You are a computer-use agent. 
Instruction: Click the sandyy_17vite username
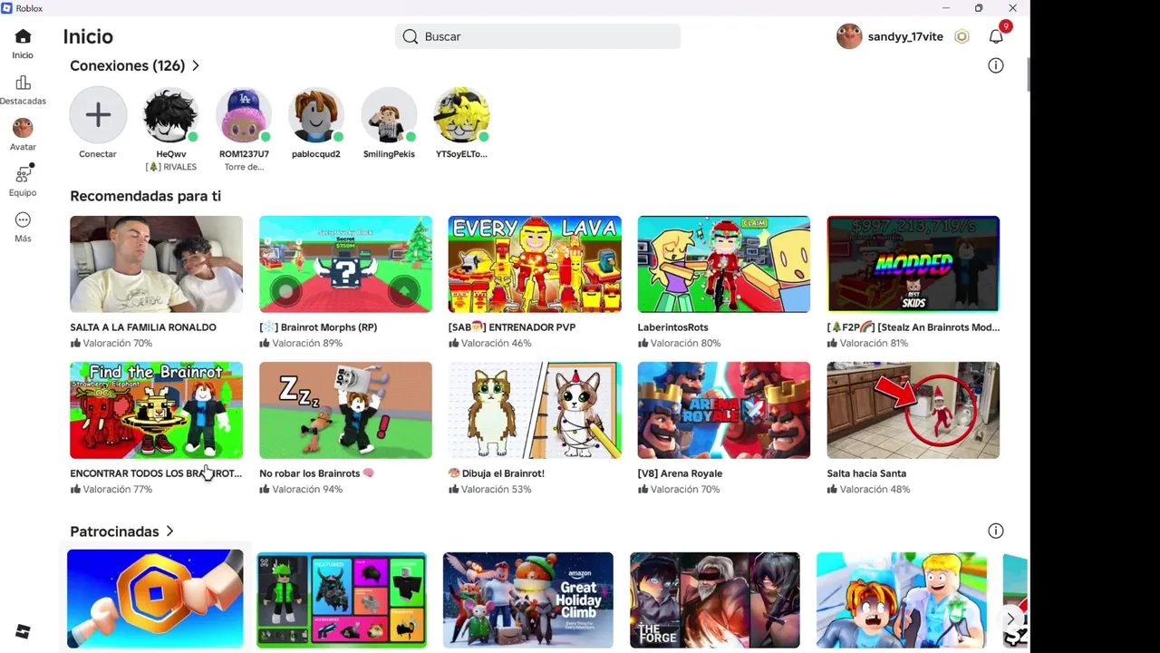coord(905,36)
